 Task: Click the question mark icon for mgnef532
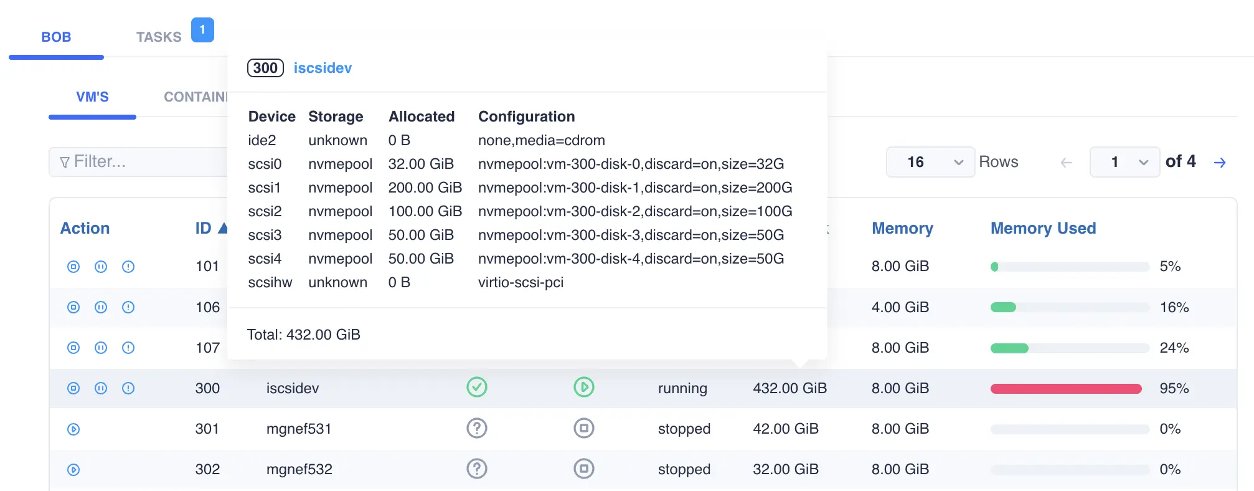[477, 469]
